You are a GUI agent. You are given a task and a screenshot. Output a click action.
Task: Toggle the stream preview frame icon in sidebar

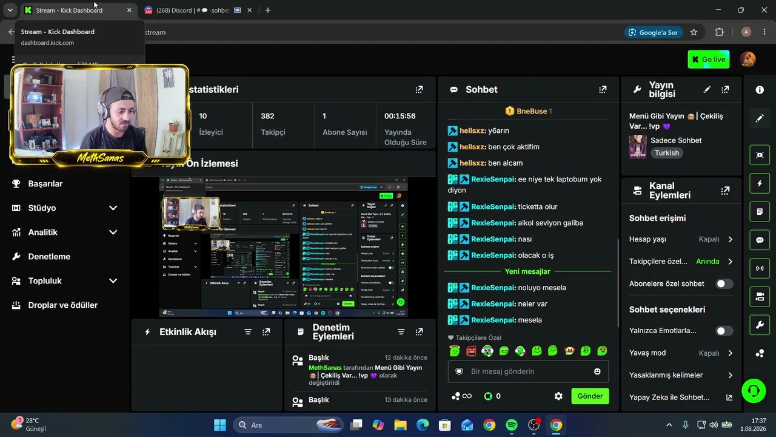pos(760,155)
